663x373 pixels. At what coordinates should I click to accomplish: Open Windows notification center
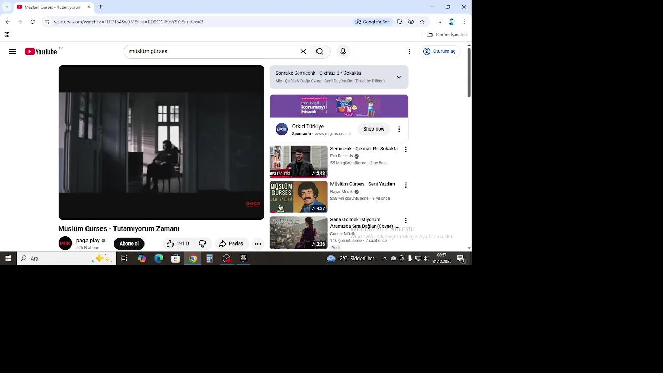coord(460,259)
